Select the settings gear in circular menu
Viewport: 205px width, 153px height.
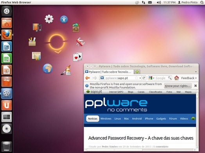[49, 19]
